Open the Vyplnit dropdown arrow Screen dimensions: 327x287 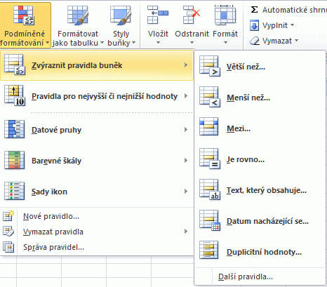pyautogui.click(x=292, y=25)
